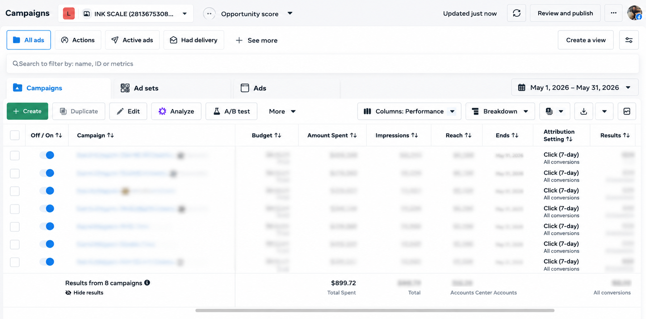Turn off the last campaign's toggle

click(x=47, y=261)
